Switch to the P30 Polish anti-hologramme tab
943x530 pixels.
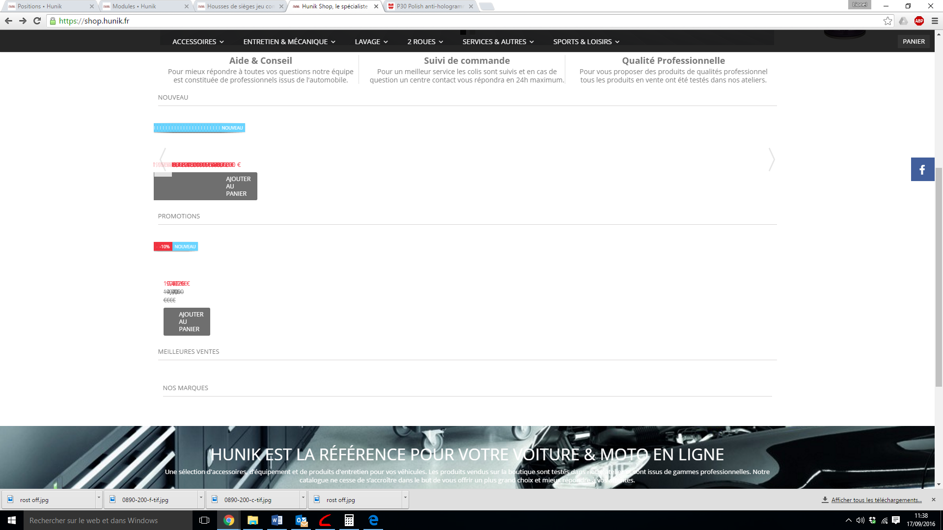428,6
